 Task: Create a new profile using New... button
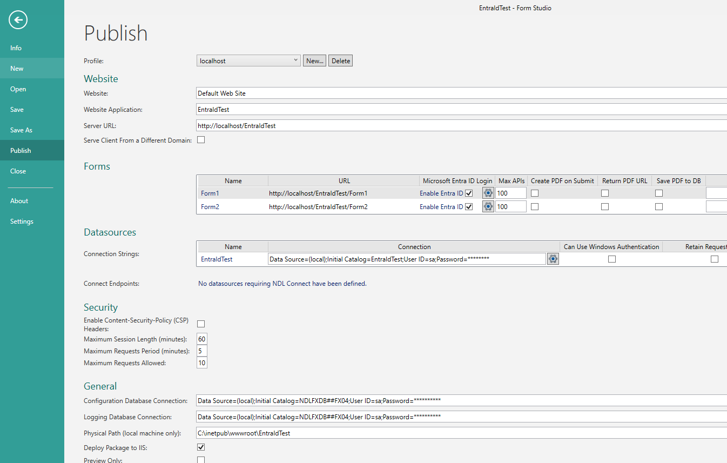point(314,61)
